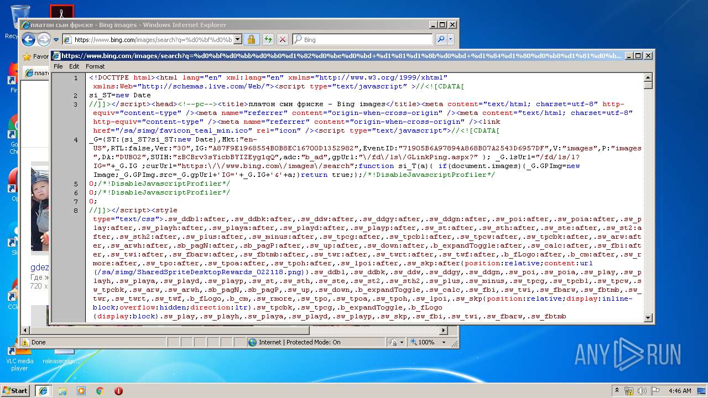Click the IE horizontal scrollbar left arrow
This screenshot has height=398, width=708.
24,331
